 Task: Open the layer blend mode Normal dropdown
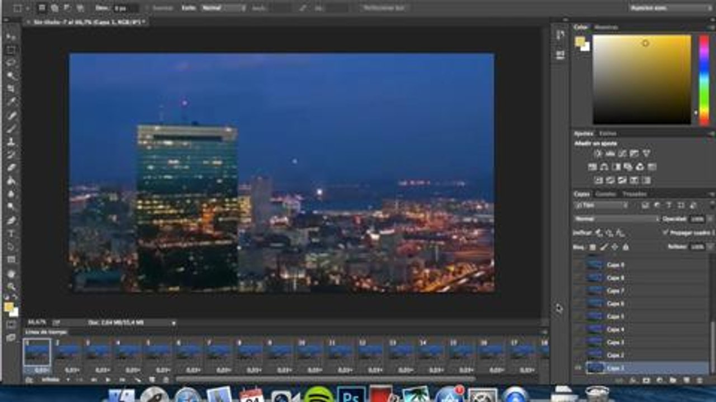pyautogui.click(x=616, y=219)
